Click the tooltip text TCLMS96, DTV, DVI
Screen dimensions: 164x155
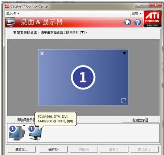click(x=53, y=117)
